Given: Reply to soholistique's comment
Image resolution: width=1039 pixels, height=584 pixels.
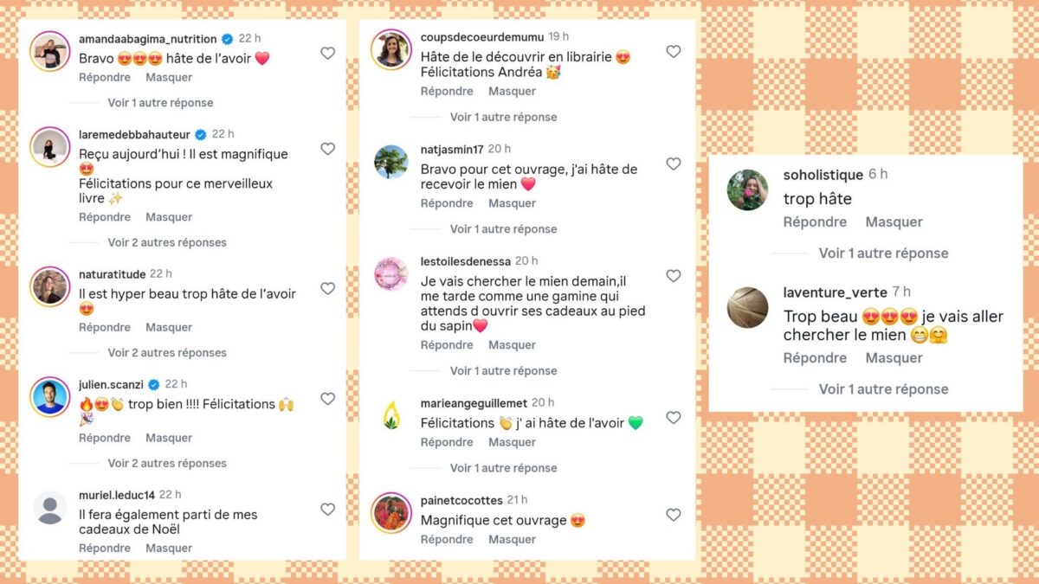Looking at the screenshot, I should (815, 221).
